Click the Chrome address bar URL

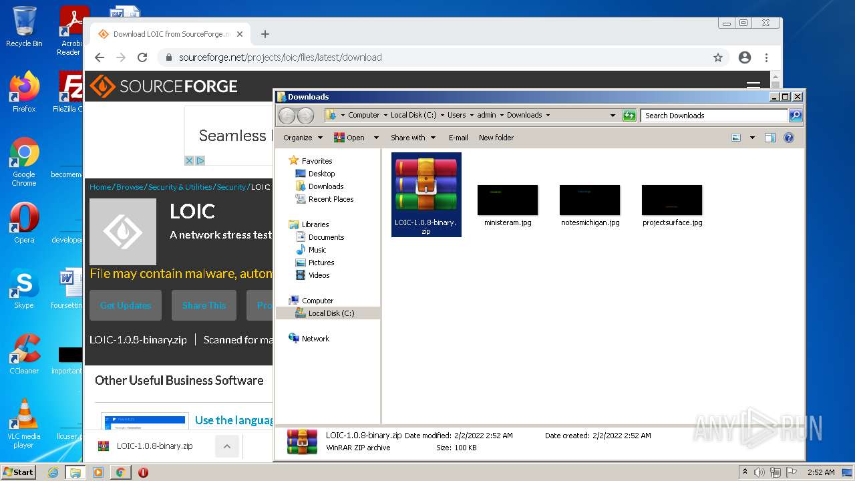(281, 57)
